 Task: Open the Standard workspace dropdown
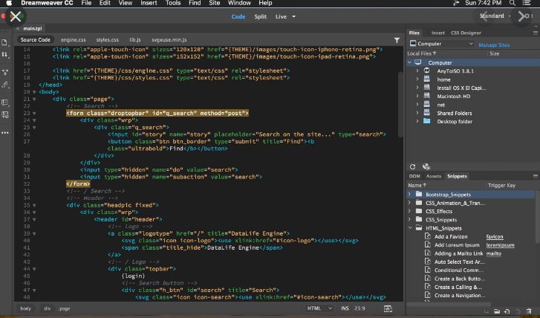tap(495, 16)
